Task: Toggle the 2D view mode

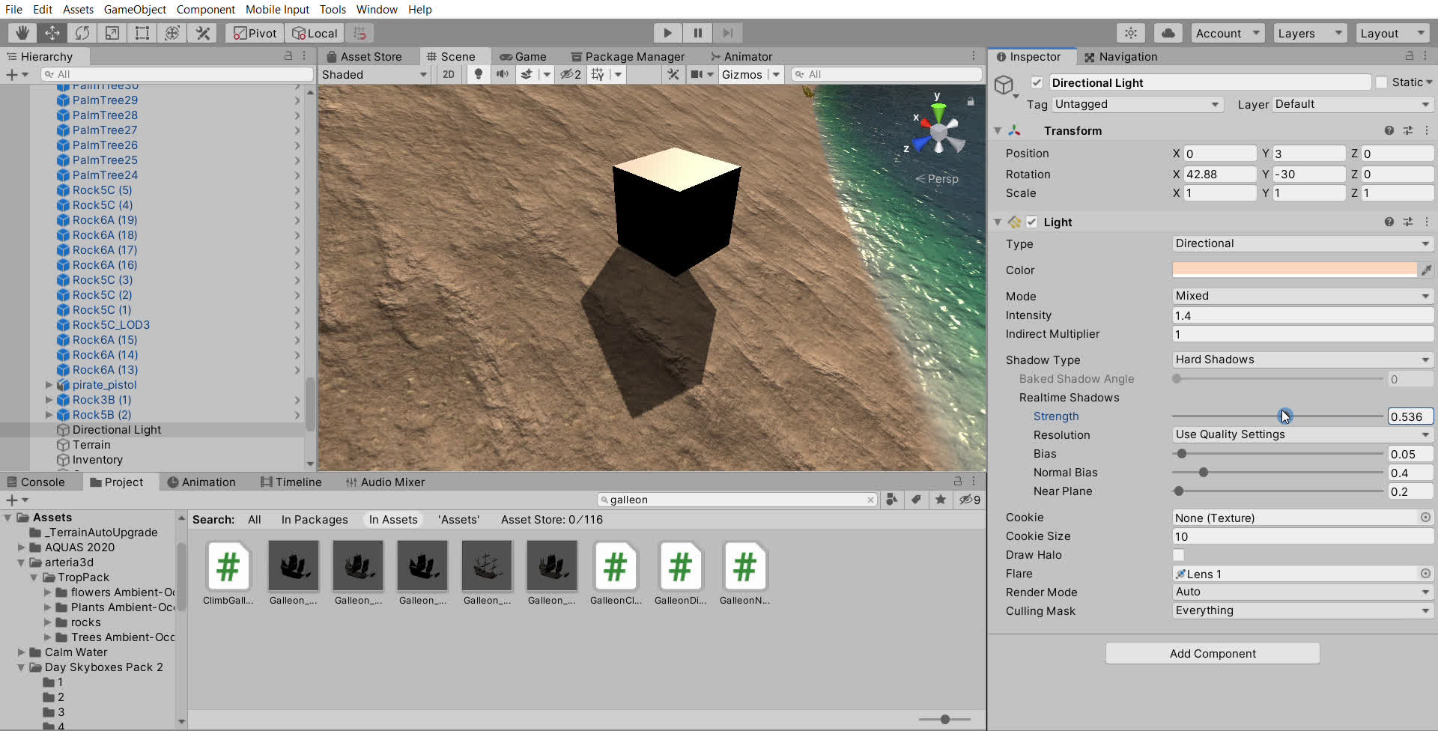Action: coord(449,74)
